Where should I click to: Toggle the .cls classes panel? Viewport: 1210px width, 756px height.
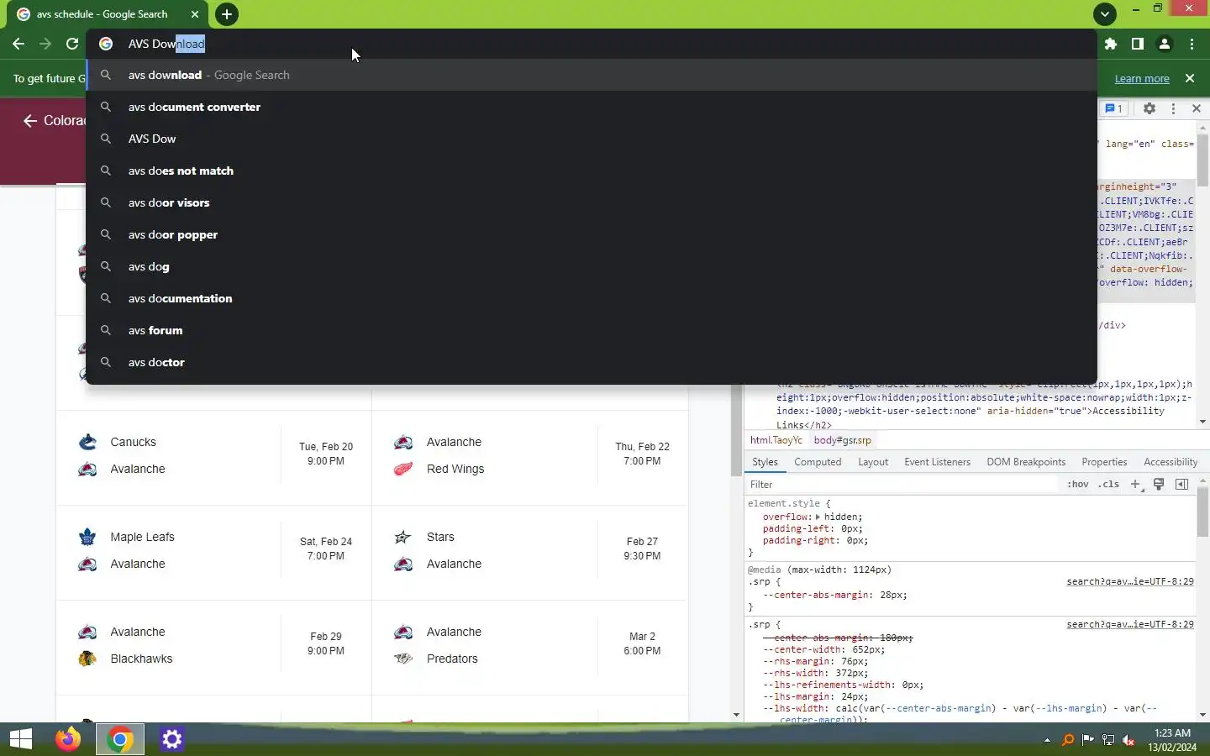coord(1109,485)
